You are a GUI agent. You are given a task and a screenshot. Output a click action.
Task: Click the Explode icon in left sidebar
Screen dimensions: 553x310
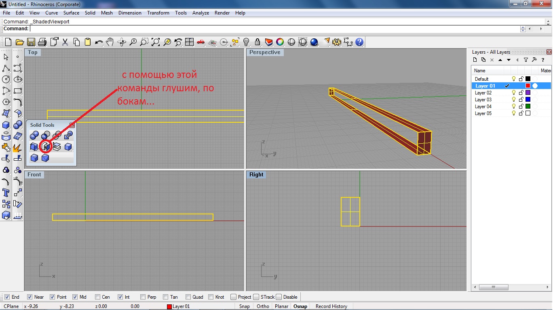[17, 147]
